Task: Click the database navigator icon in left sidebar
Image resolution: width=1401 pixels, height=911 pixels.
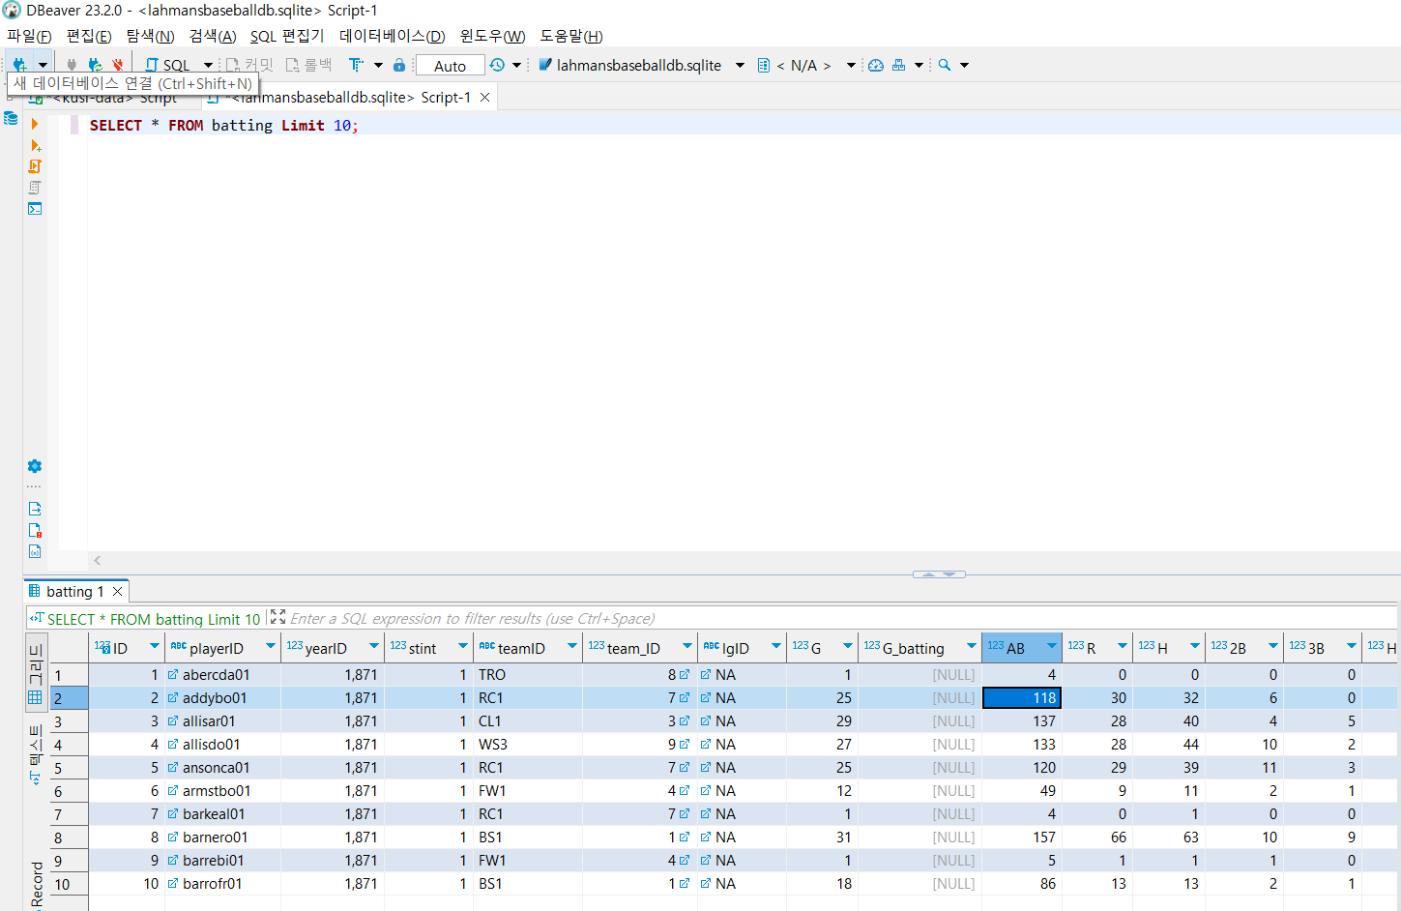Action: [11, 118]
